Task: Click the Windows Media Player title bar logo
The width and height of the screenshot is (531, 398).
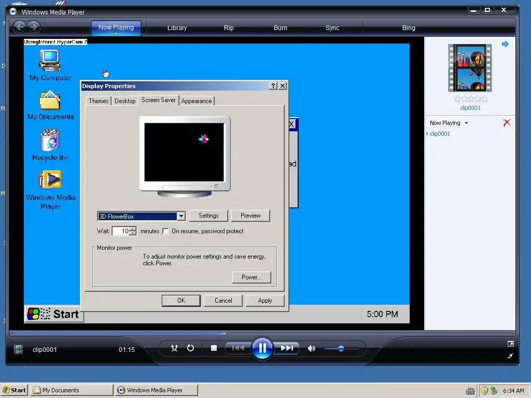Action: [x=13, y=12]
